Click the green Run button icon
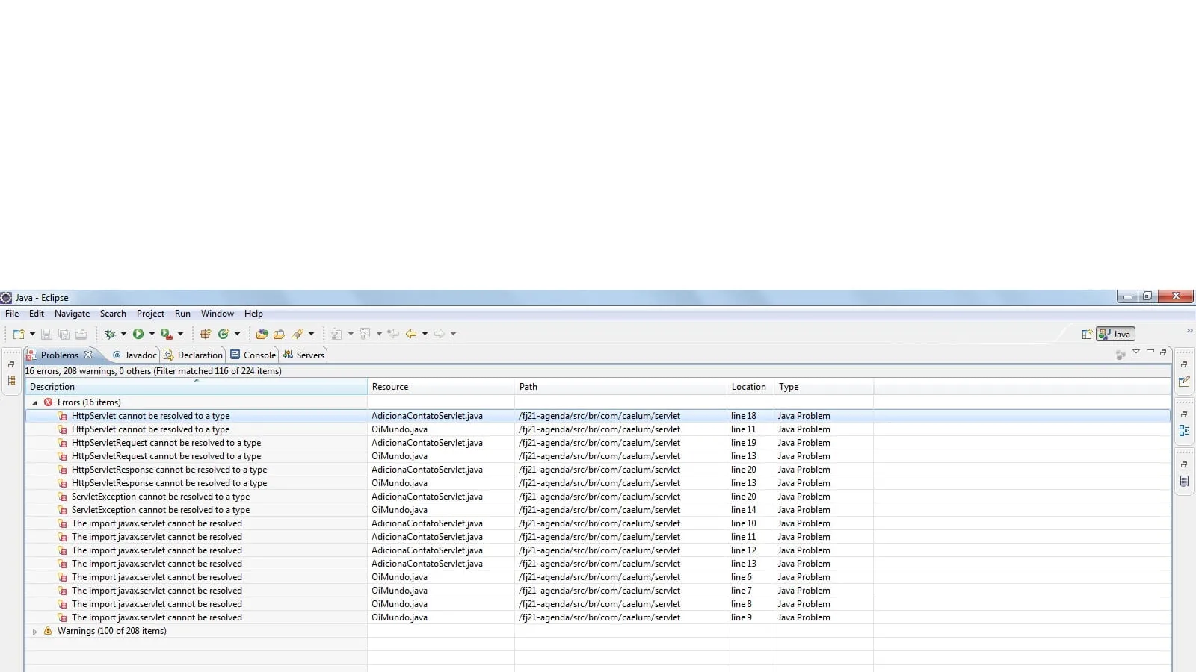1196x672 pixels. 138,335
